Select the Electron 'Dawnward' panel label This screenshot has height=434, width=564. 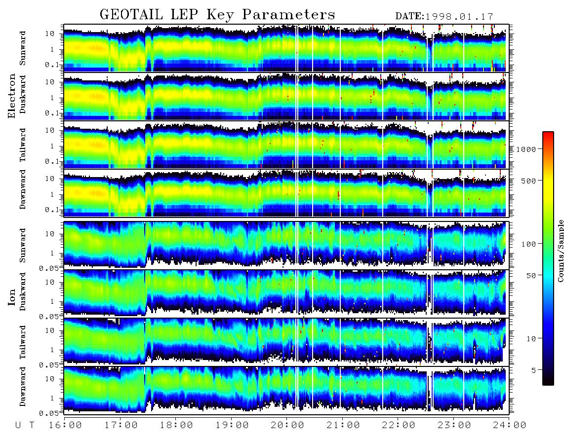pyautogui.click(x=23, y=189)
